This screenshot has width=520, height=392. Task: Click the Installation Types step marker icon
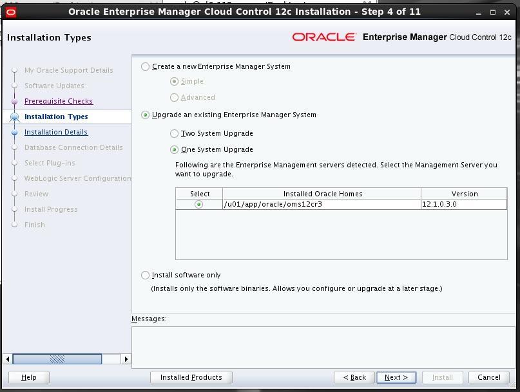15,117
